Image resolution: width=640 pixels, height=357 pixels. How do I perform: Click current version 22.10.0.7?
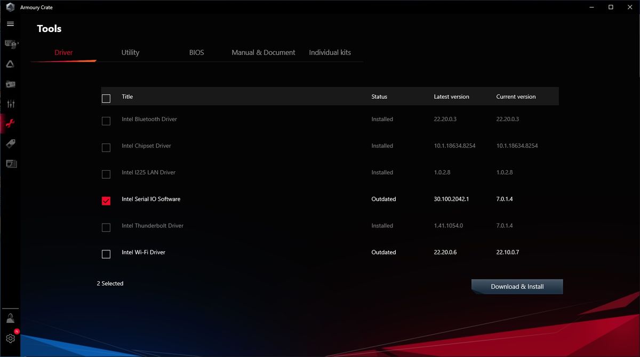[x=508, y=252]
